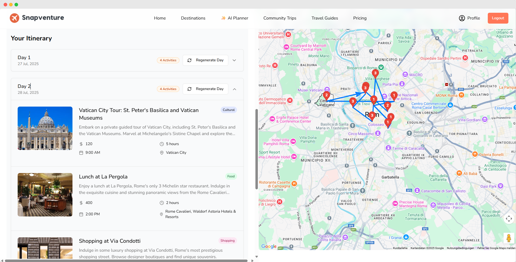516x262 pixels.
Task: Click the Vatican City Tour activity title
Action: pos(139,114)
